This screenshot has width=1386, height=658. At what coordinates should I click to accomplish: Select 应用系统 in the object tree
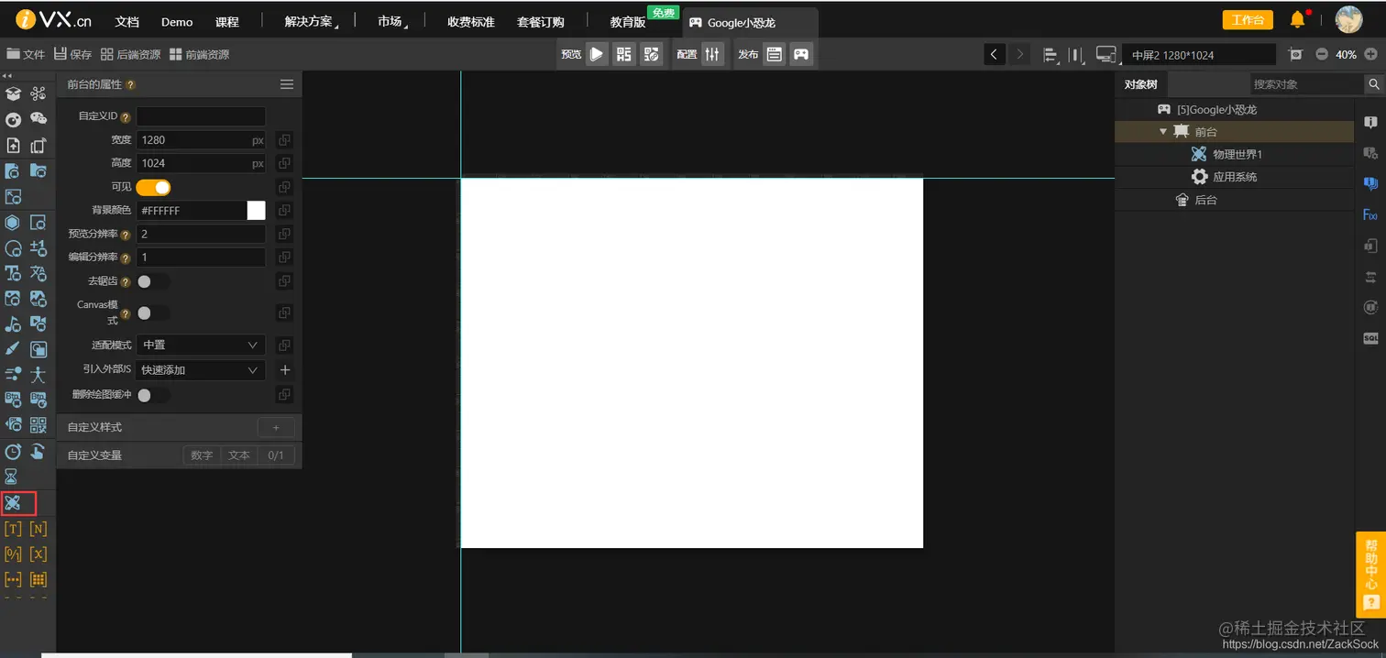pyautogui.click(x=1235, y=177)
